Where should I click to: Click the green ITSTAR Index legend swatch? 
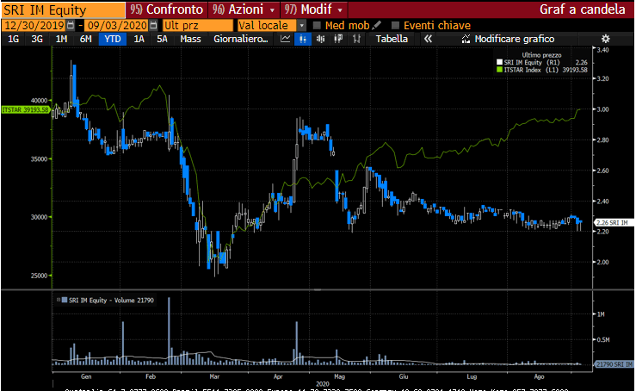tap(499, 70)
